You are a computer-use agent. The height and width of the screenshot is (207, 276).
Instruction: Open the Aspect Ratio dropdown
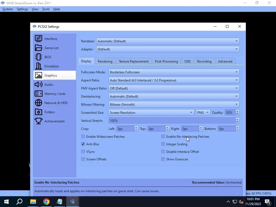174,80
